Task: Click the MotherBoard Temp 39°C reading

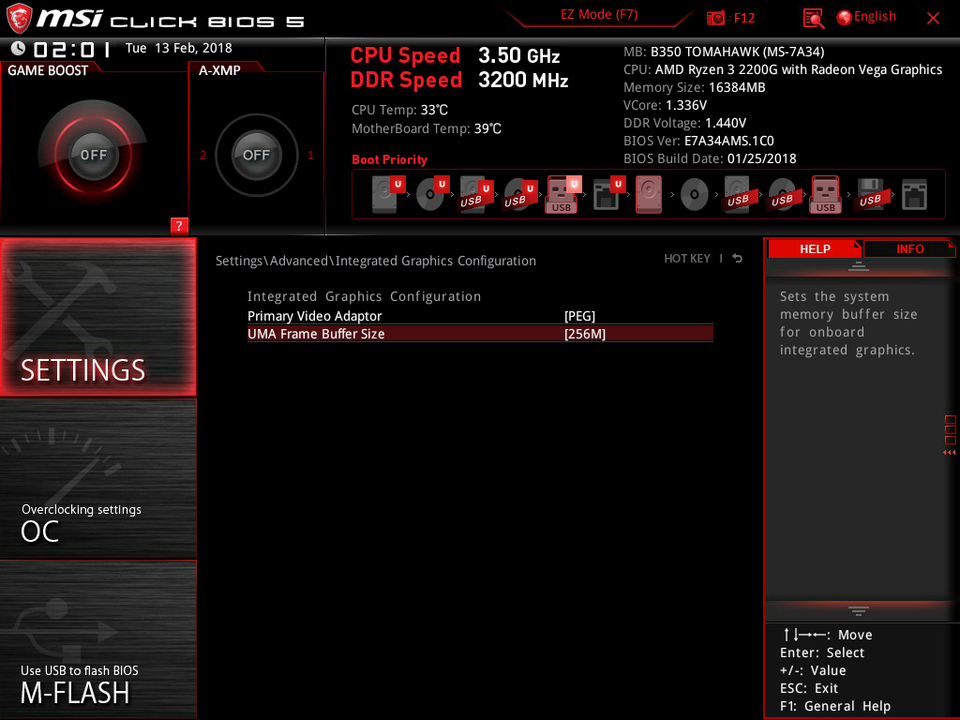Action: click(x=427, y=128)
